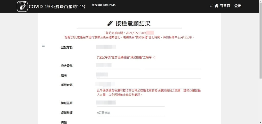Image resolution: width=262 pixels, height=124 pixels.
Task: Click the 疫苗種類 field showing AZ,莫德納
Action: pos(130,113)
